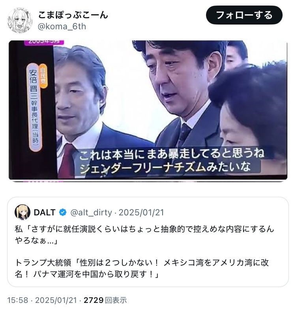Click the bottom 2025/01/21 post date
The width and height of the screenshot is (296, 312).
pos(56,300)
